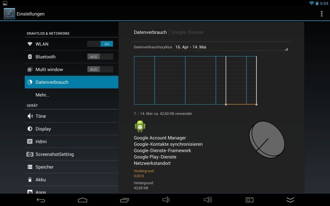The width and height of the screenshot is (330, 206).
Task: Lower volume with the navigation bar button
Action: tap(166, 200)
